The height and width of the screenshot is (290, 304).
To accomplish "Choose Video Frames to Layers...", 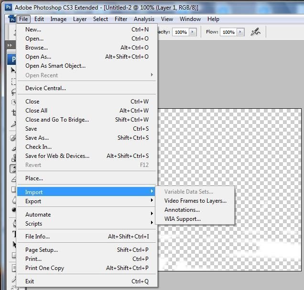I will coord(195,201).
